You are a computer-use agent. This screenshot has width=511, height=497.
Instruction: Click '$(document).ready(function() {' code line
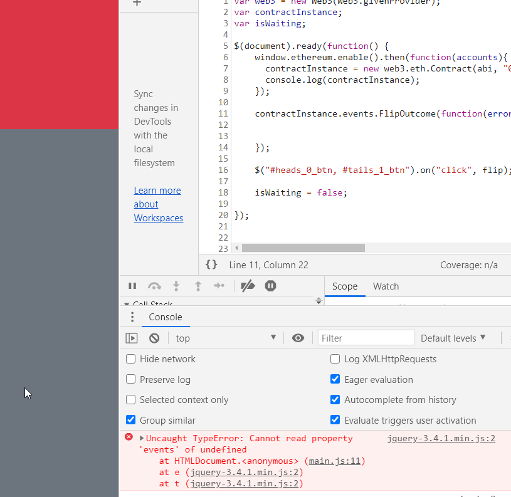point(311,46)
